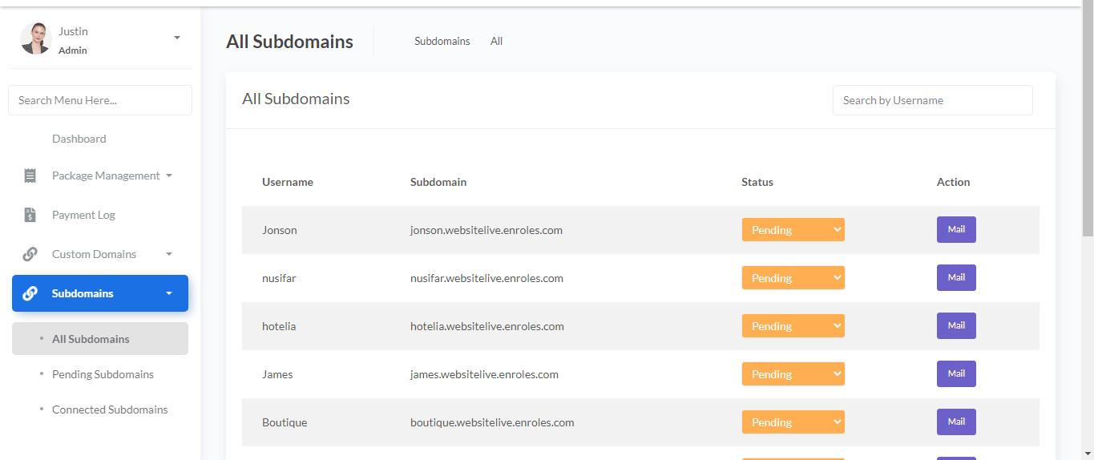This screenshot has width=1094, height=460.
Task: Change the status dropdown for nusifar
Action: pyautogui.click(x=793, y=278)
